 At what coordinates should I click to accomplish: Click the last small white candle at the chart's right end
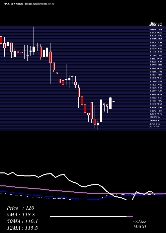[114, 102]
